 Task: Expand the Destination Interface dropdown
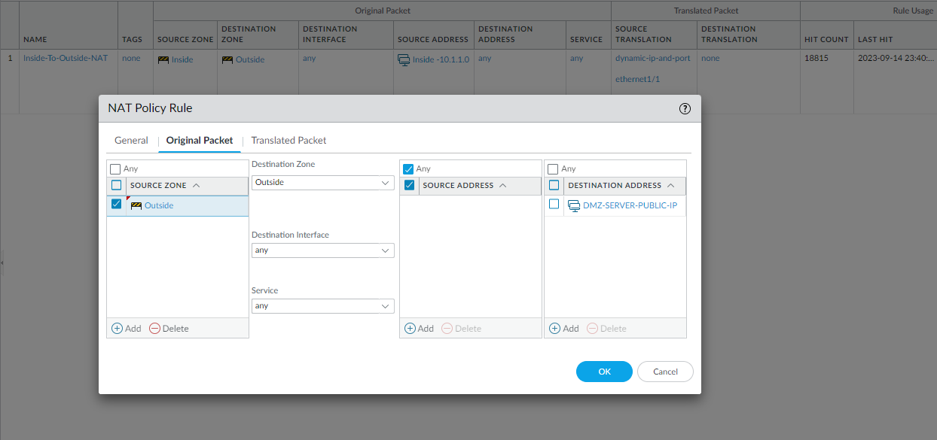pos(322,250)
